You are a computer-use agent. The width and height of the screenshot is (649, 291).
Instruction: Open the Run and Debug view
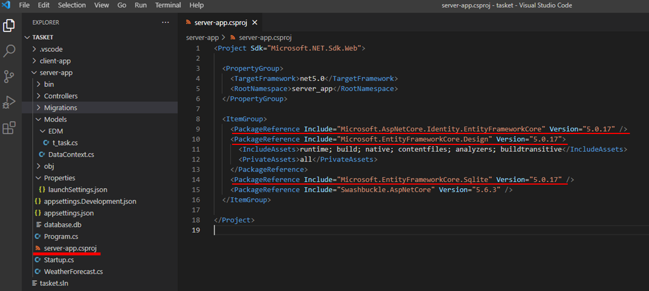pos(9,102)
